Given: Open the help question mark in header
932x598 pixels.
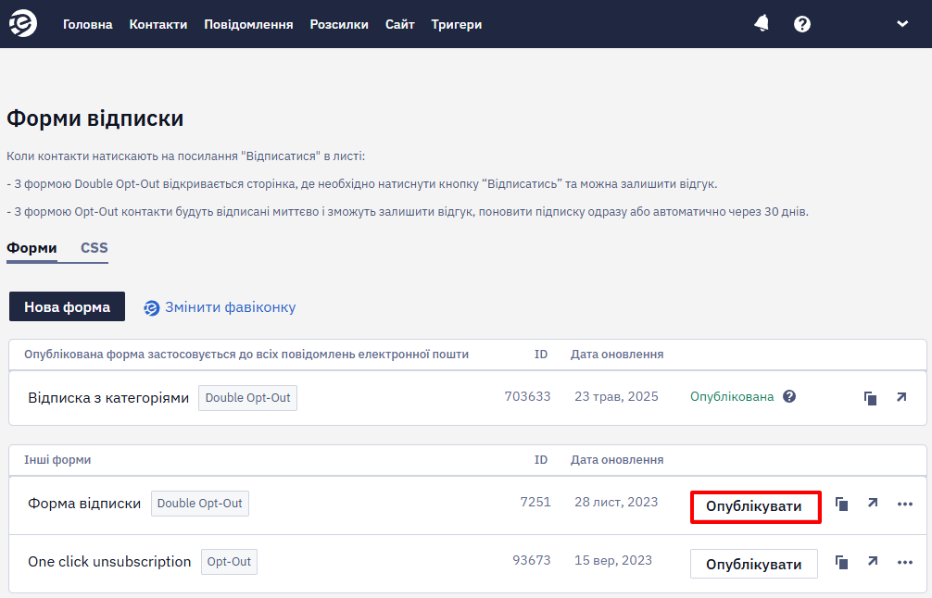Looking at the screenshot, I should click(801, 24).
